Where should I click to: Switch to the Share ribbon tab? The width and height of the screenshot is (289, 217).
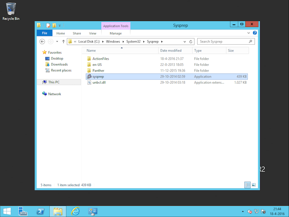77,34
